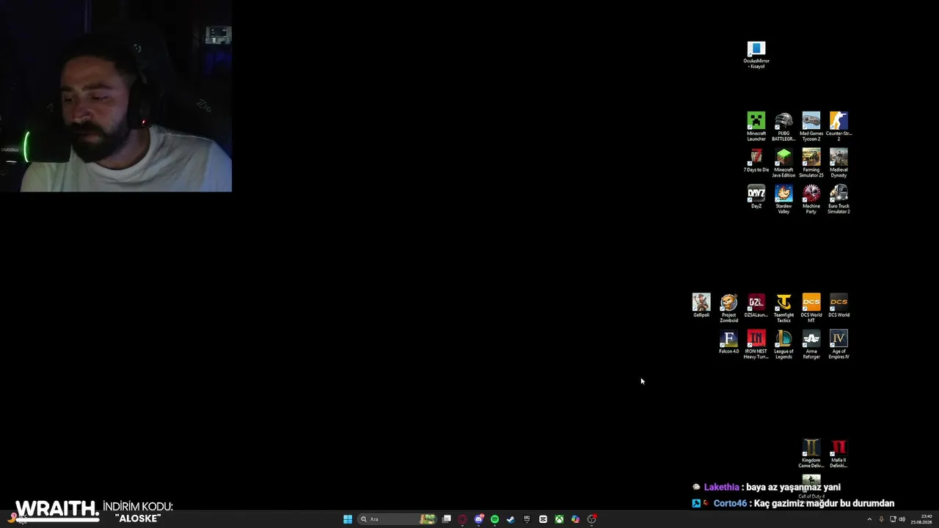Select the DCS World MT icon
Viewport: 939px width, 528px height.
click(811, 309)
